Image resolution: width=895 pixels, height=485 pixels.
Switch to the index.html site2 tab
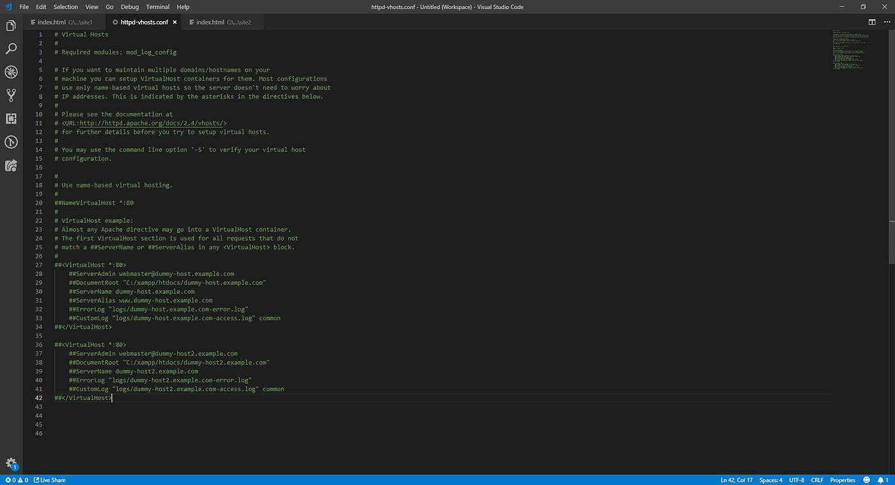221,22
